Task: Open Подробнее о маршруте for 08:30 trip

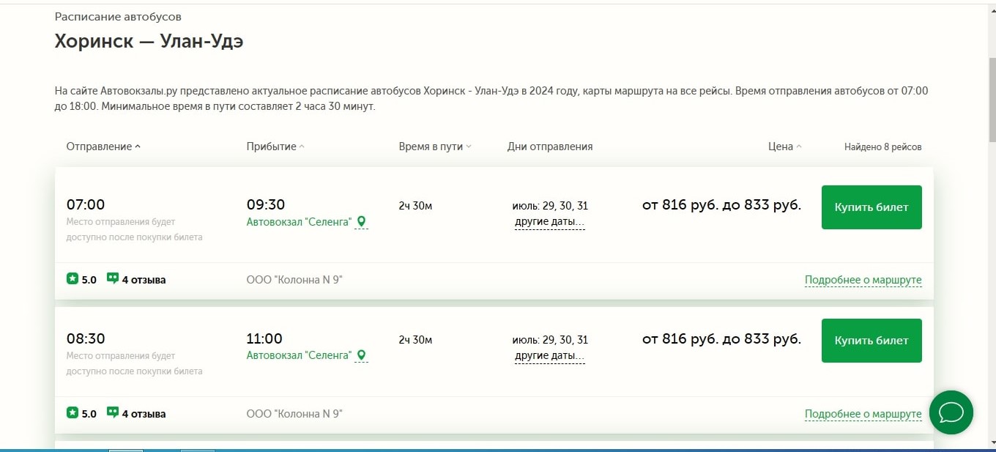Action: [x=863, y=414]
